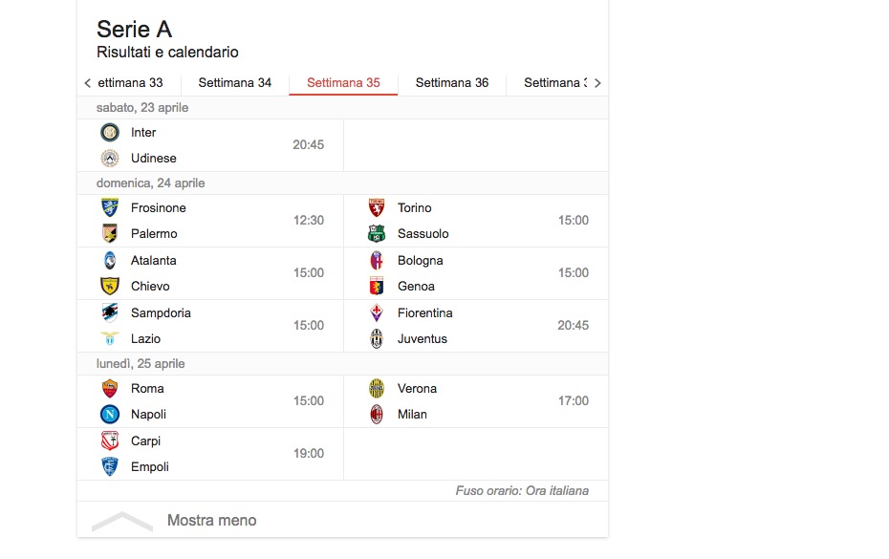This screenshot has width=889, height=559.
Task: Click the Bologna vs Genoa 15:00 kickoff time
Action: (x=574, y=272)
